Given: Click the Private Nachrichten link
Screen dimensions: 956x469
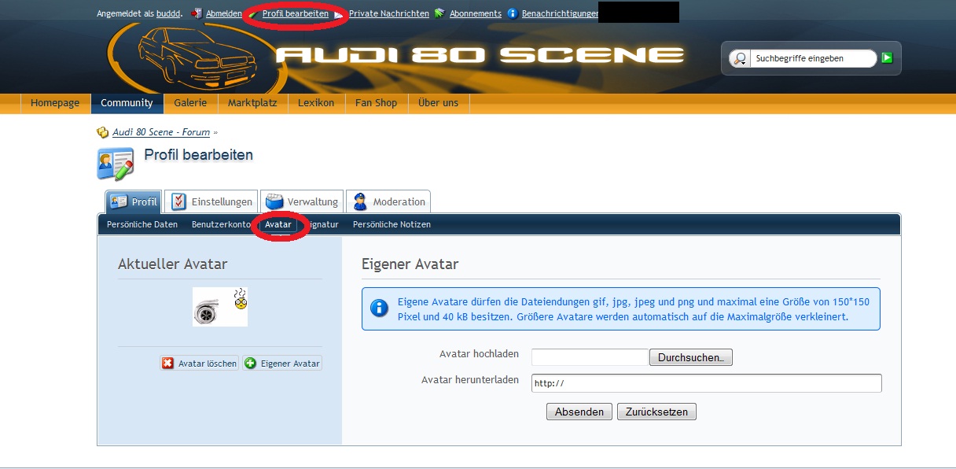Looking at the screenshot, I should coord(388,13).
